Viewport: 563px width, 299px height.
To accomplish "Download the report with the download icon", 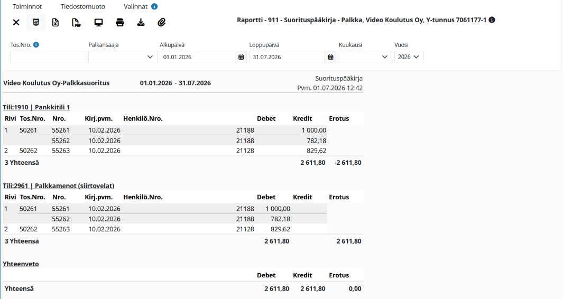I will coord(141,22).
